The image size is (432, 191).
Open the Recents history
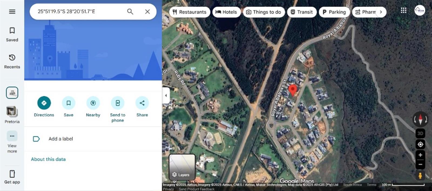12,62
